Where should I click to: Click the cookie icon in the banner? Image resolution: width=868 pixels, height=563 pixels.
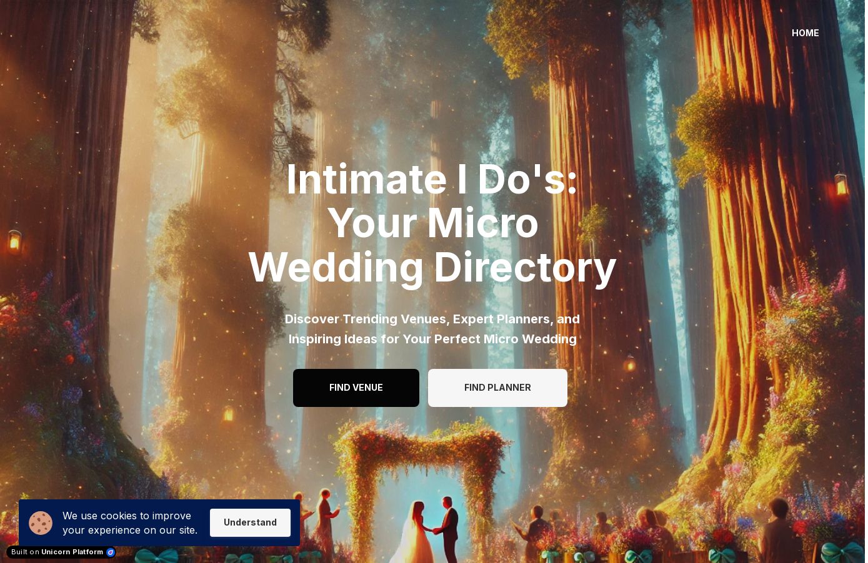pos(41,523)
